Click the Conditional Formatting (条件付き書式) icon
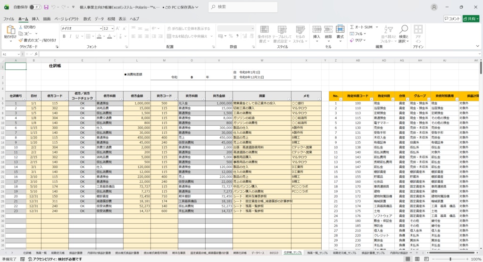The height and width of the screenshot is (262, 483). [x=264, y=30]
